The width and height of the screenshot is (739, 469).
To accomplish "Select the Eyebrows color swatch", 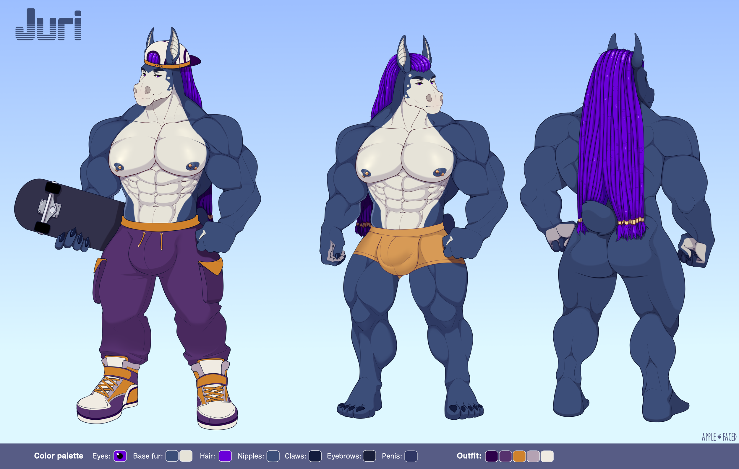I will (369, 456).
